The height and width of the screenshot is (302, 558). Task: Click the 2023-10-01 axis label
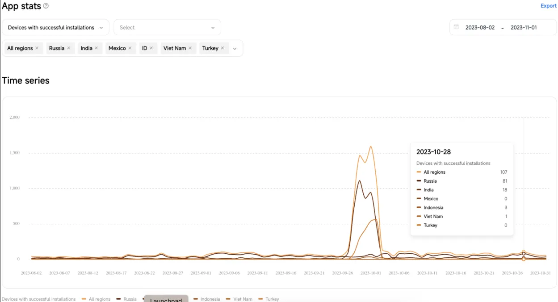pyautogui.click(x=371, y=273)
